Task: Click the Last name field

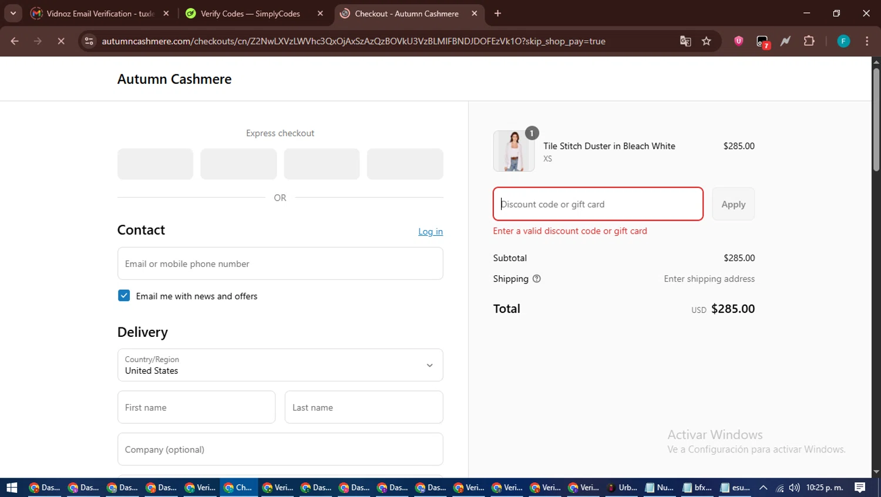Action: pos(364,407)
